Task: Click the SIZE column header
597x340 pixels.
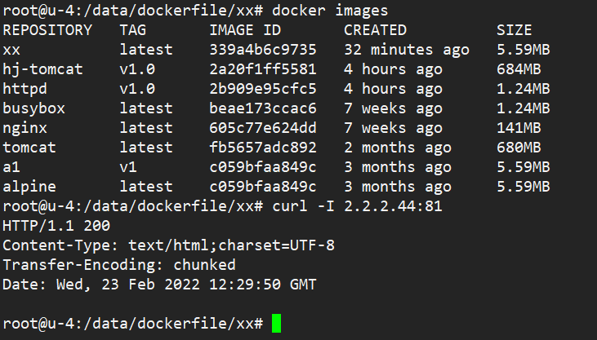Action: coord(514,30)
